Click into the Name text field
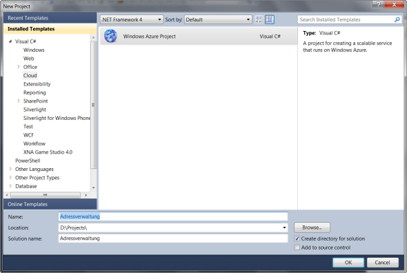The height and width of the screenshot is (273, 407). click(173, 216)
